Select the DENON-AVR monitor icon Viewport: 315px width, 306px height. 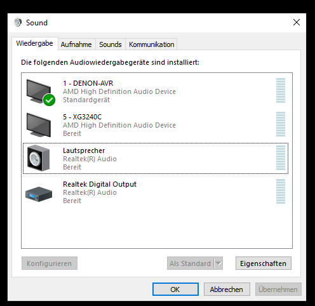[39, 91]
